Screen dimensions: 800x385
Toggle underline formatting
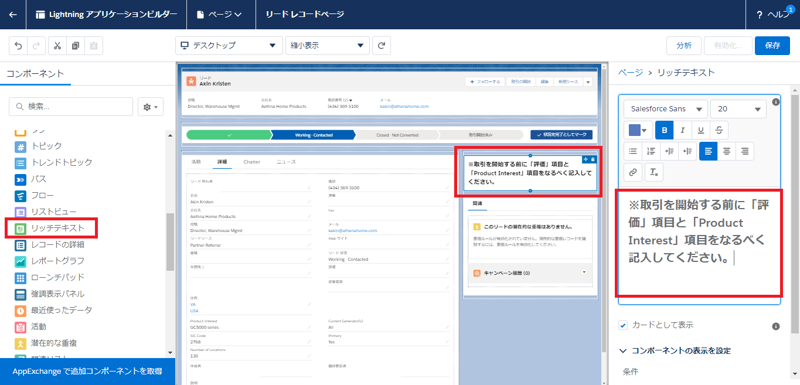tap(701, 130)
